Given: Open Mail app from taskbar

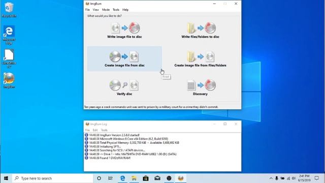Looking at the screenshot, I should point(157,178).
